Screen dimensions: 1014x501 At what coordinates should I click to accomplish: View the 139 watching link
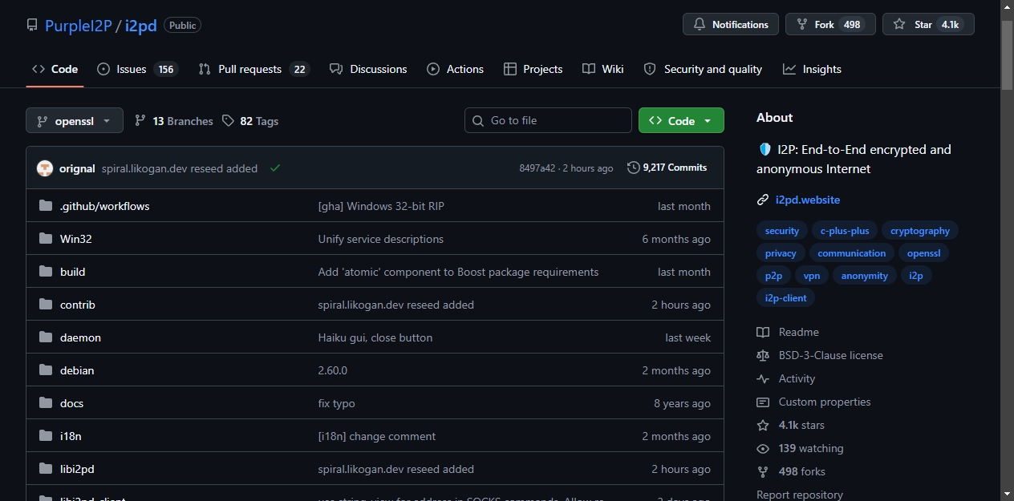[800, 448]
